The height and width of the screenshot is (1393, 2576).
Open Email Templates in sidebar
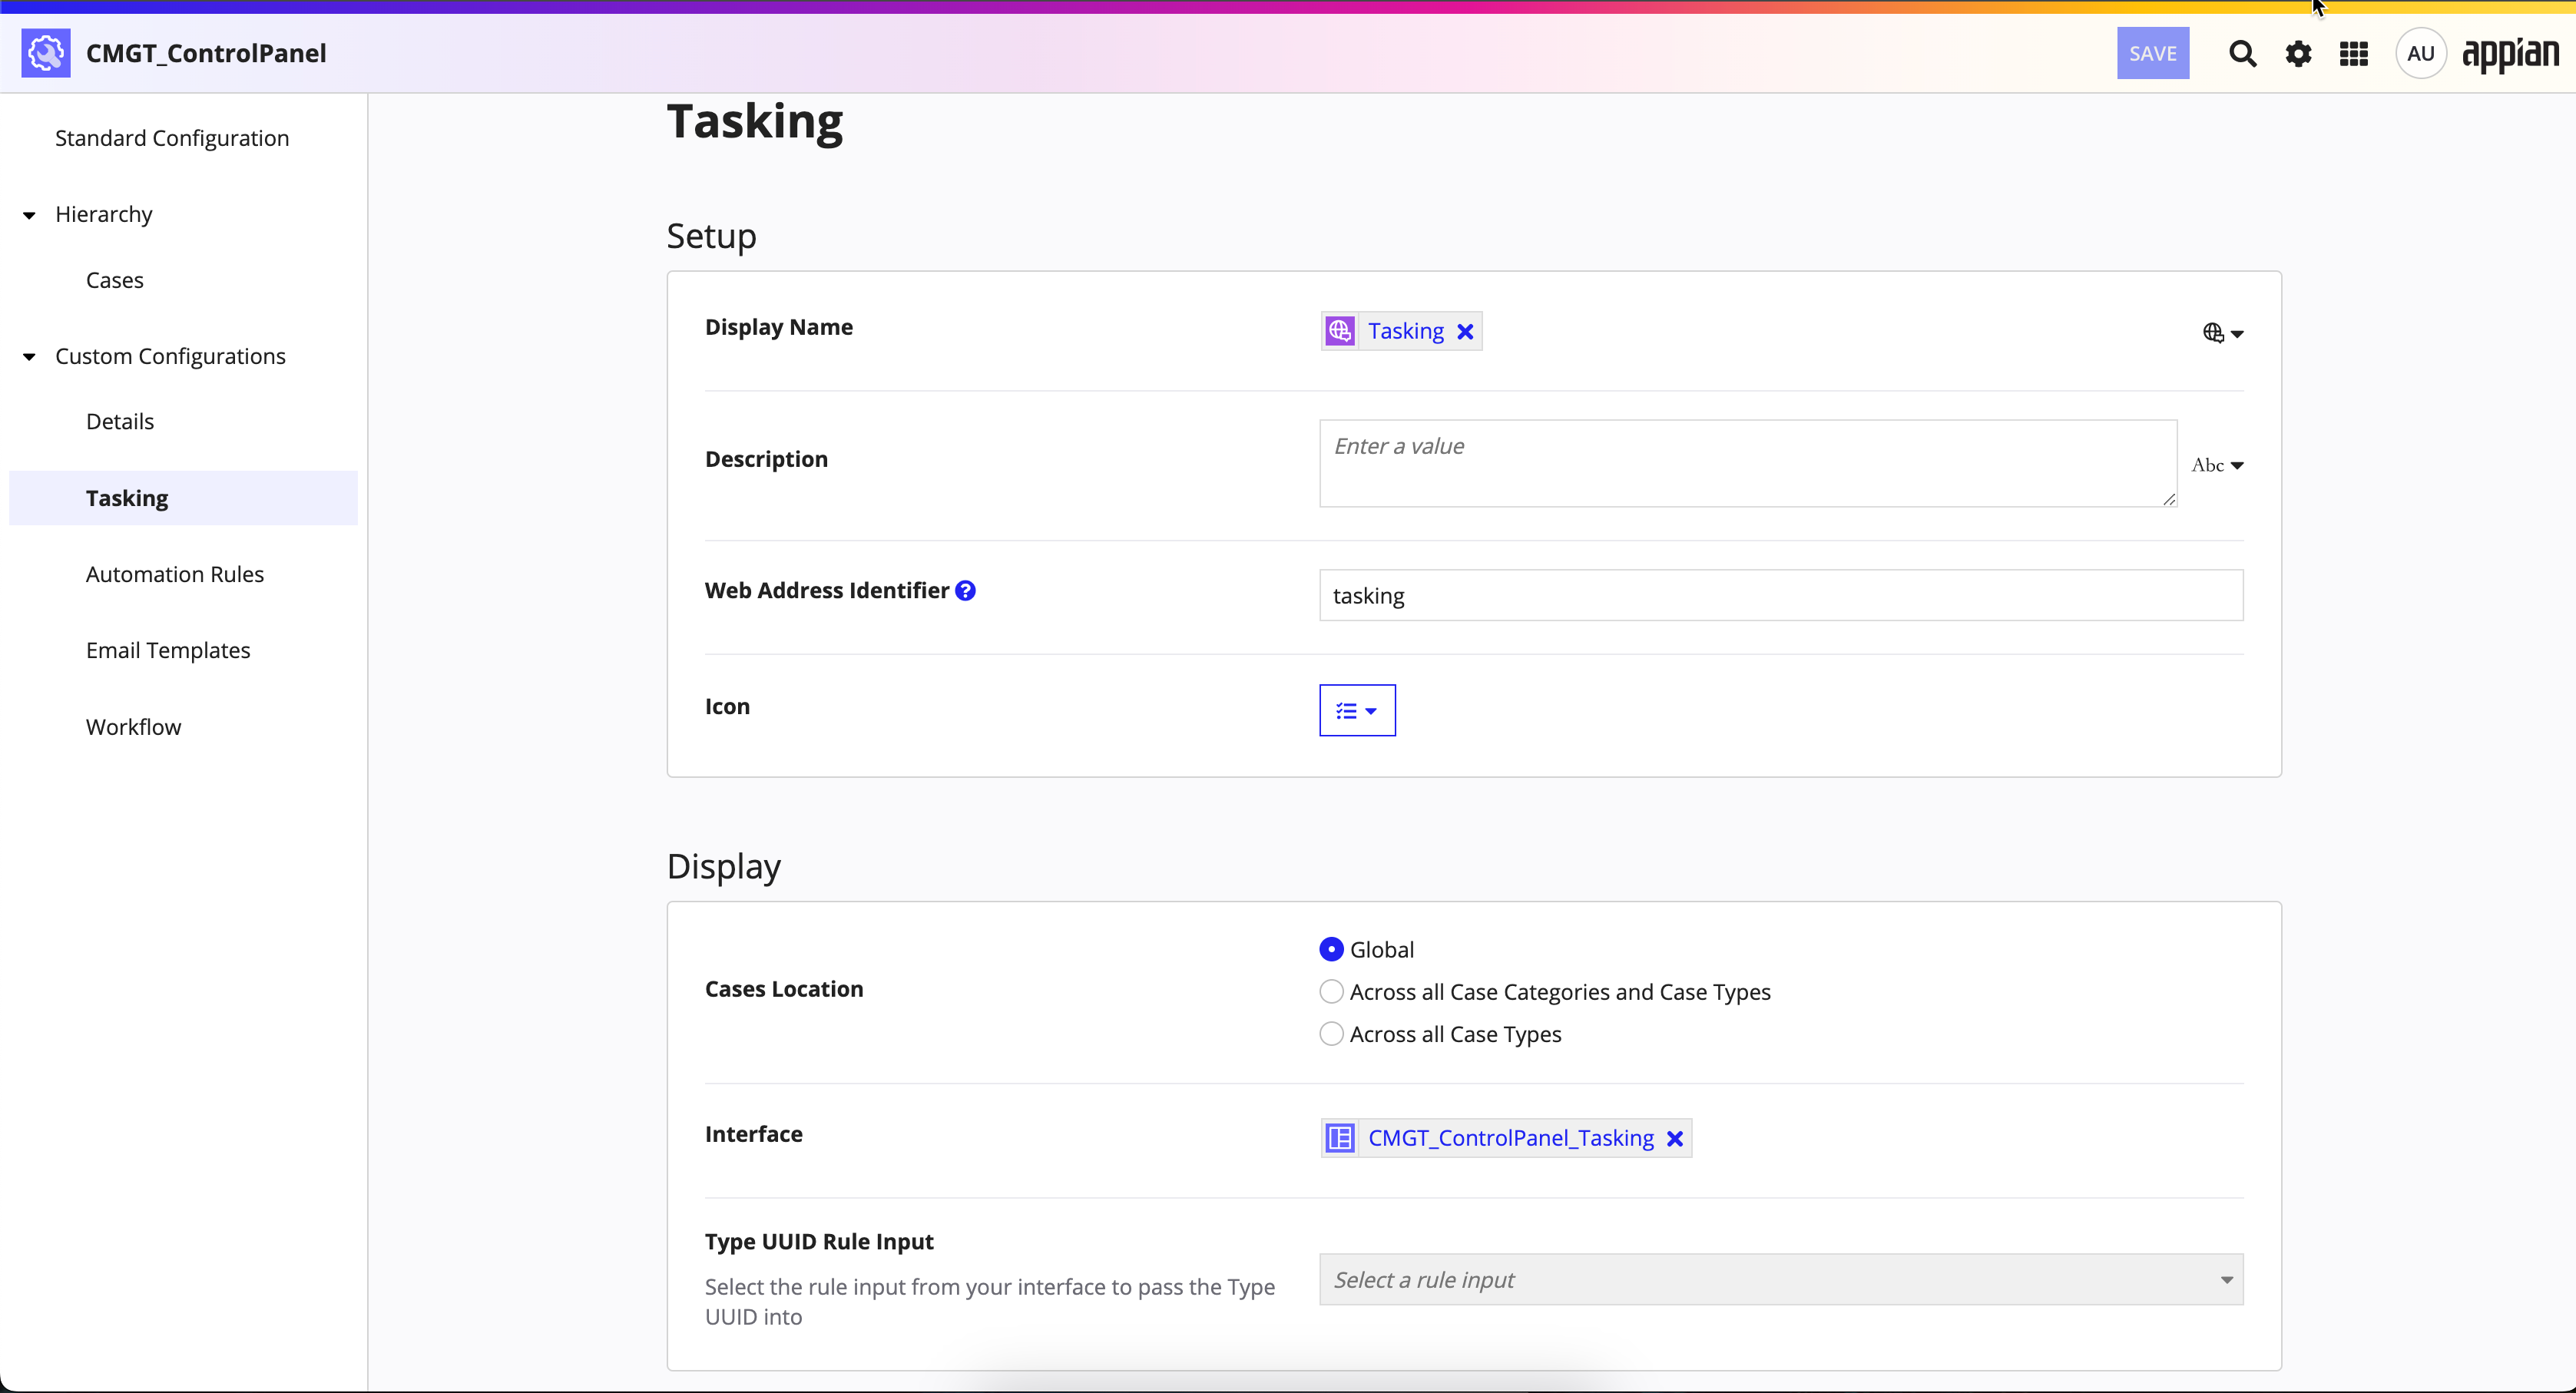[168, 651]
